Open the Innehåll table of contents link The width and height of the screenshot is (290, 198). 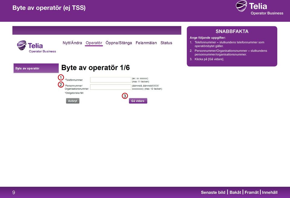[270, 192]
